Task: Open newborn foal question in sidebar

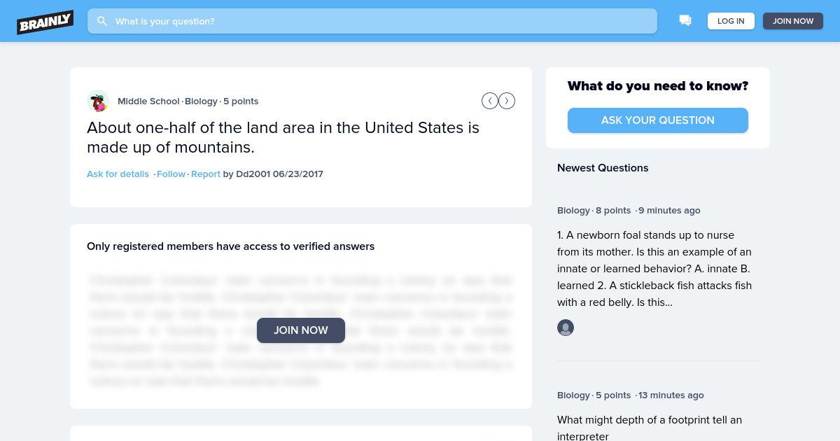Action: 654,269
